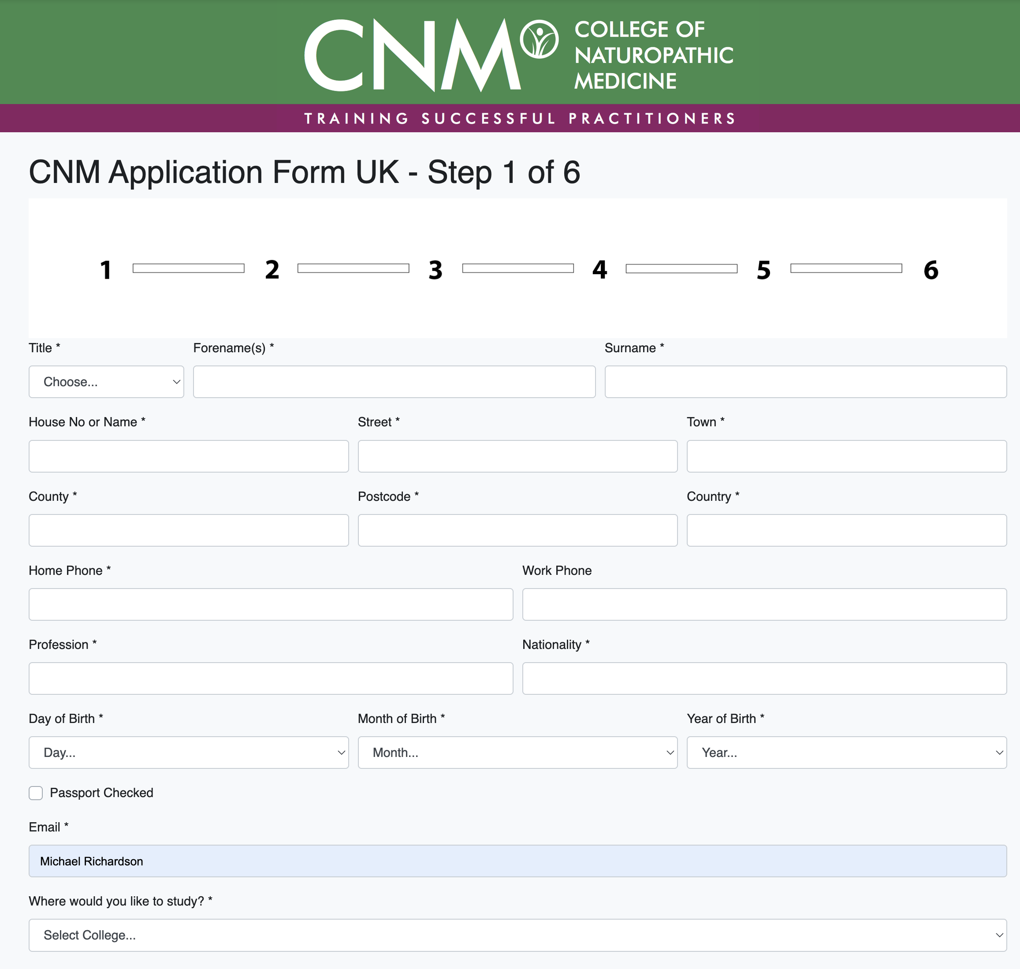Open the Day of Birth dropdown
This screenshot has height=969, width=1020.
pyautogui.click(x=189, y=753)
